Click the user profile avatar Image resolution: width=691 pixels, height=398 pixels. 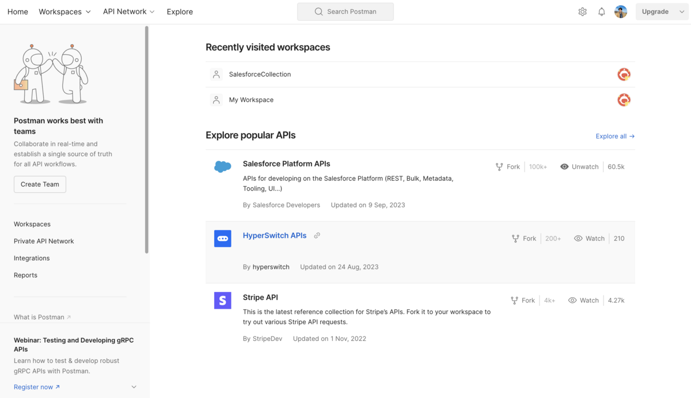click(620, 12)
